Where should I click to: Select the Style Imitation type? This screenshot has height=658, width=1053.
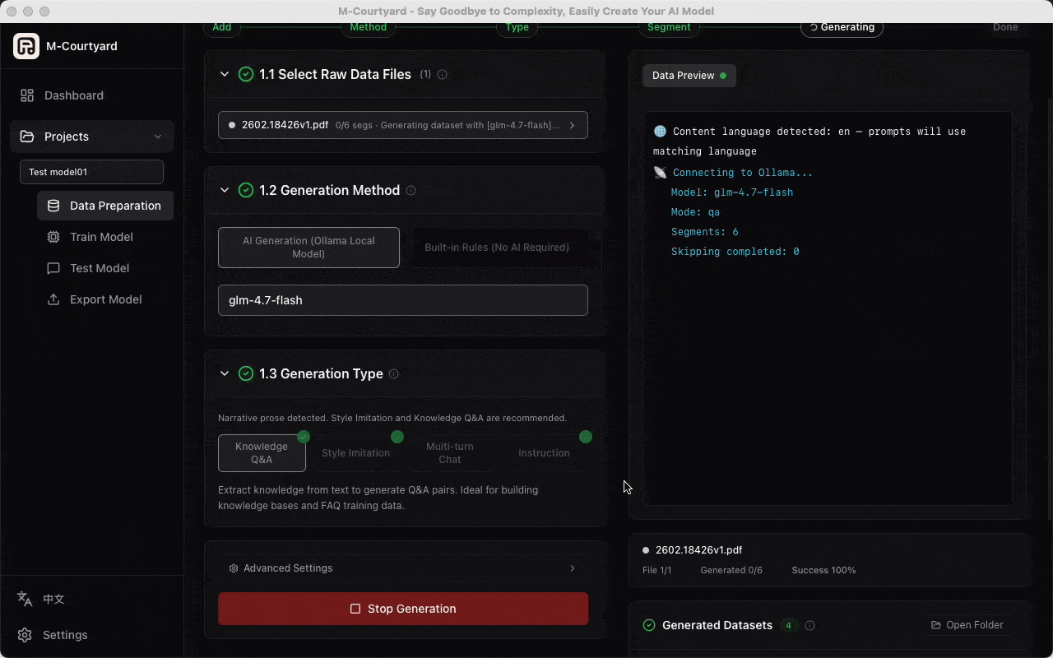355,453
